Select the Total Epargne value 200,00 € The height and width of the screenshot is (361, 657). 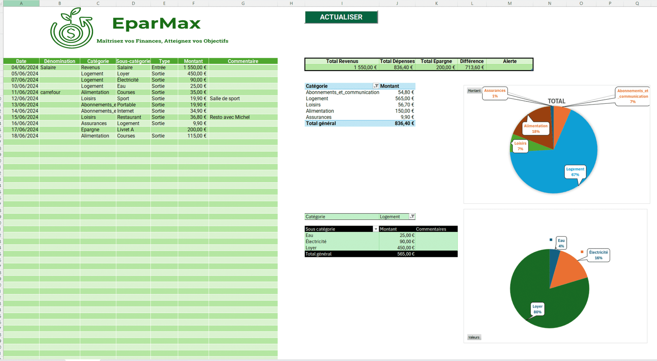(436, 67)
